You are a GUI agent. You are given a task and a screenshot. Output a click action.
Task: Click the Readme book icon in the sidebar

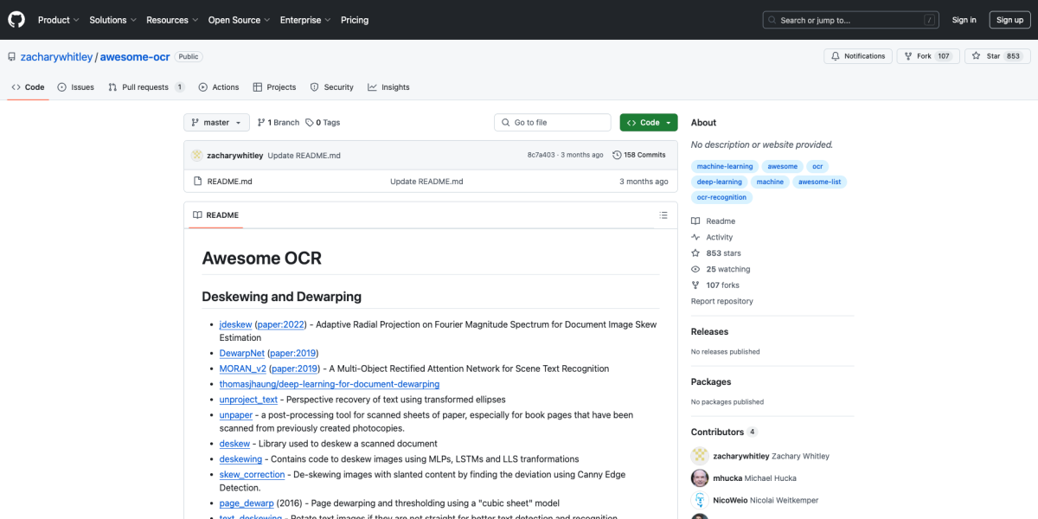pos(695,221)
